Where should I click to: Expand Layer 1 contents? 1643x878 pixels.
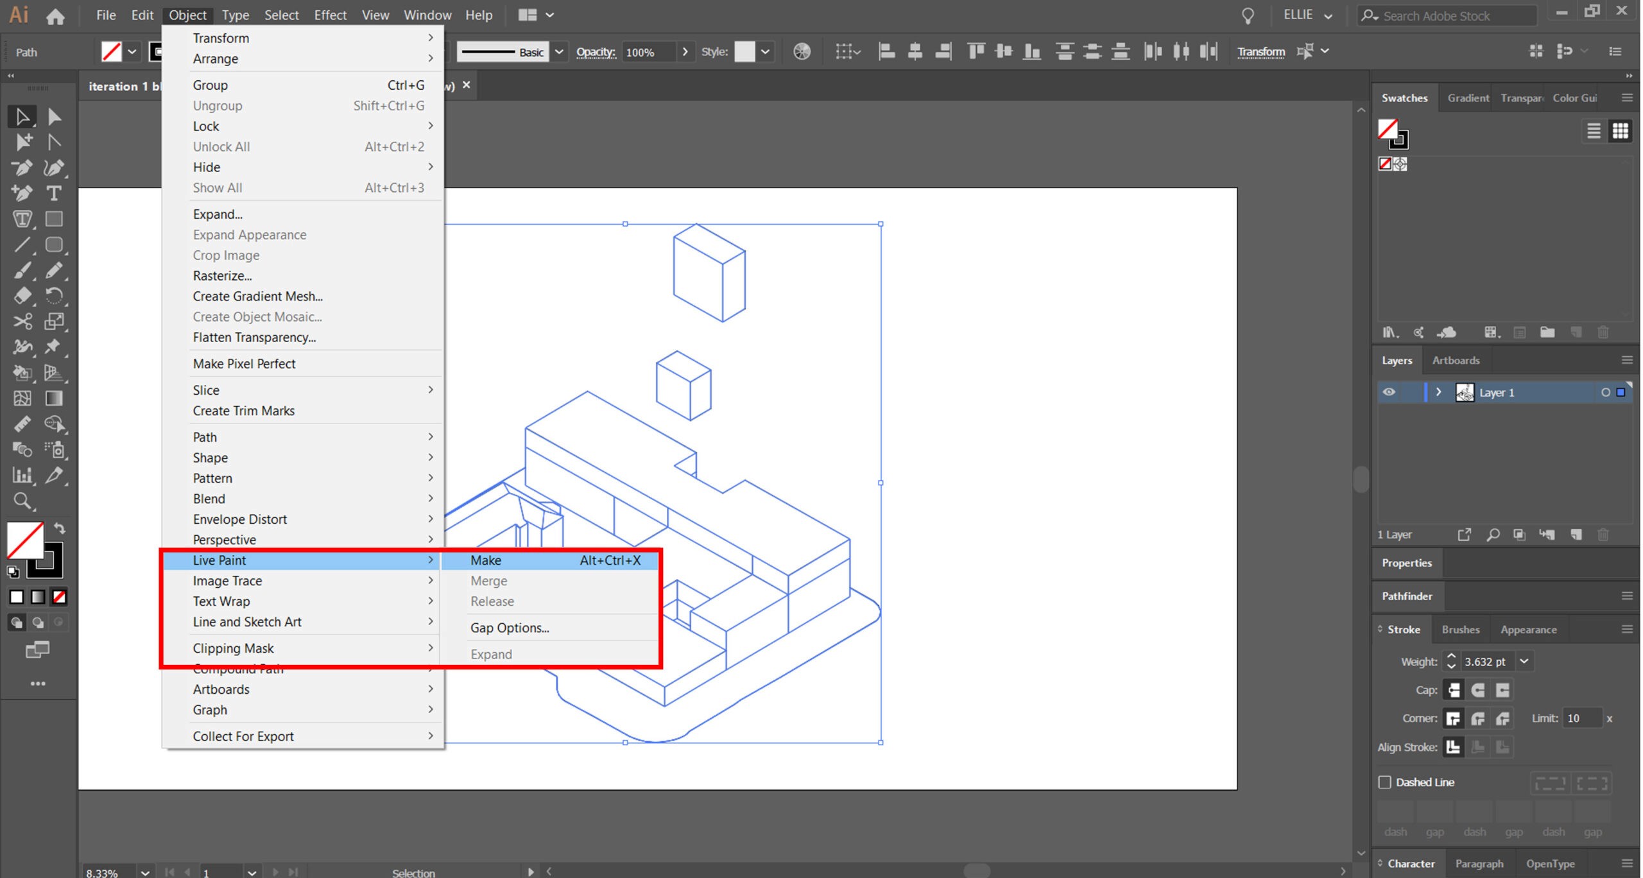1438,392
